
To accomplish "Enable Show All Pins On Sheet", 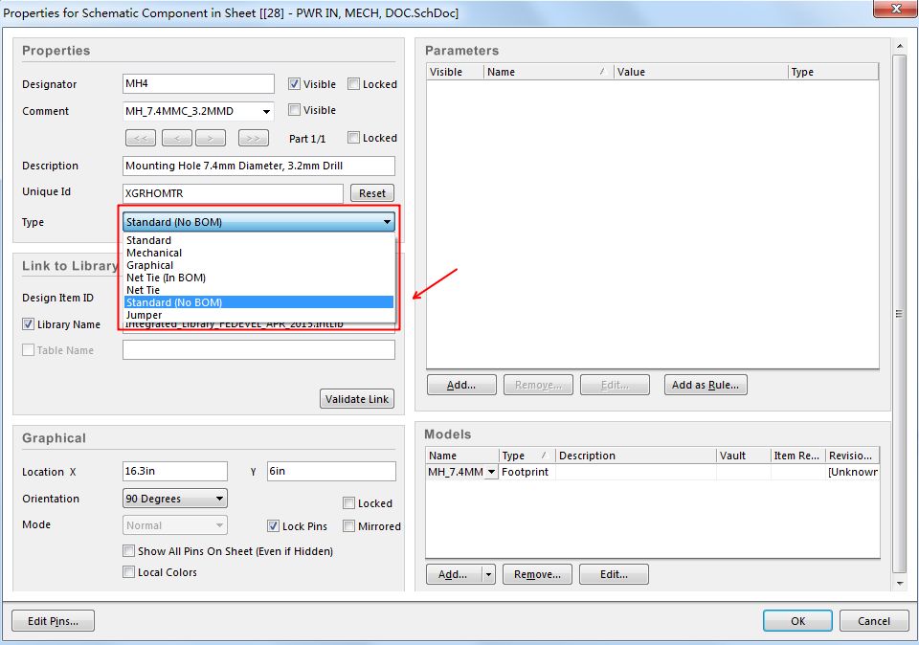I will (x=128, y=550).
